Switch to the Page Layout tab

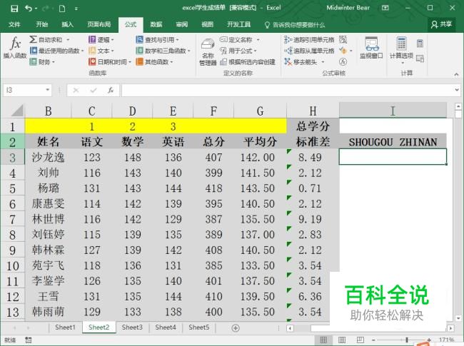(x=99, y=24)
